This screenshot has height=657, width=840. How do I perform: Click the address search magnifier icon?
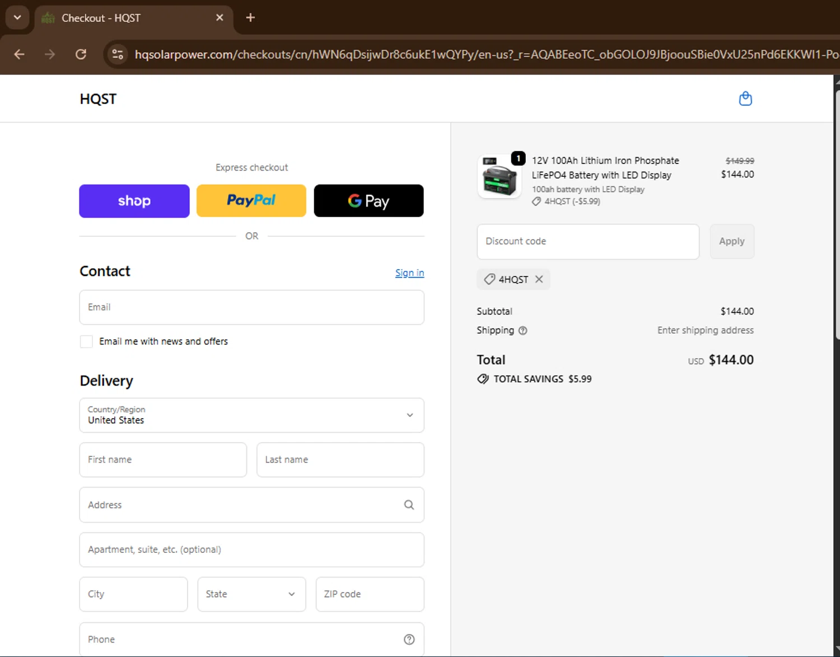pyautogui.click(x=409, y=505)
